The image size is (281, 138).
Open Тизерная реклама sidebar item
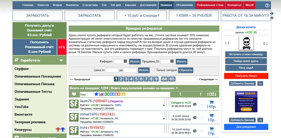point(30,122)
